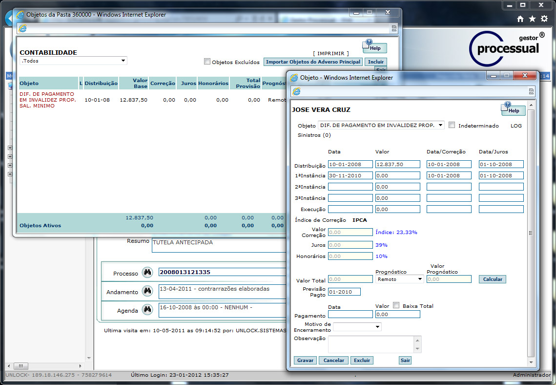Open the Motivo de Encerramento dropdown
This screenshot has width=556, height=385.
pos(357,327)
